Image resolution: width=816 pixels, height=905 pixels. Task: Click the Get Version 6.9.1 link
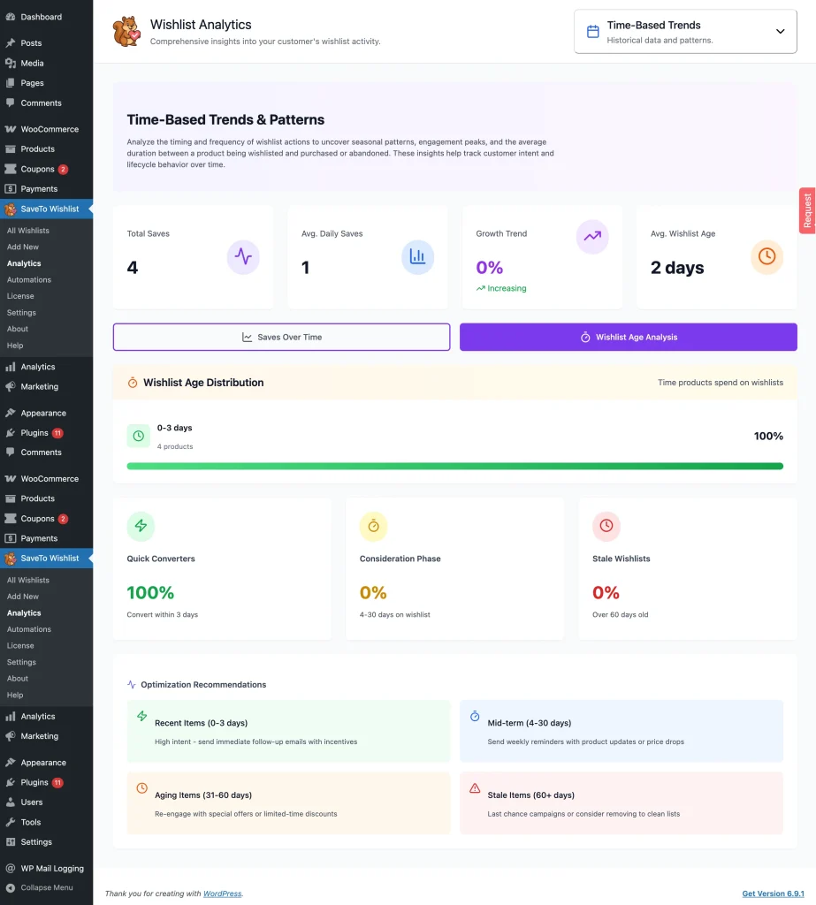point(773,894)
